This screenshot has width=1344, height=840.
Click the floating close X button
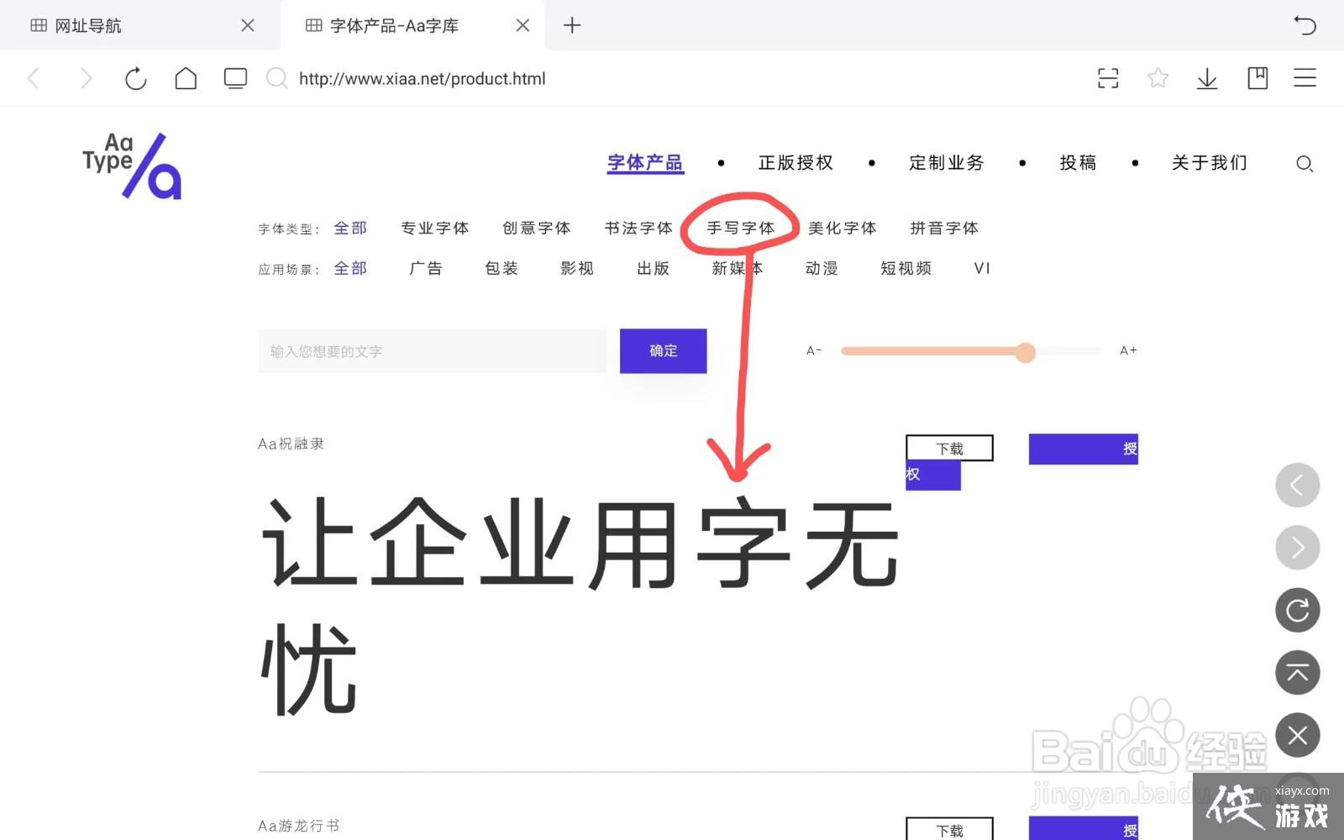pyautogui.click(x=1298, y=736)
